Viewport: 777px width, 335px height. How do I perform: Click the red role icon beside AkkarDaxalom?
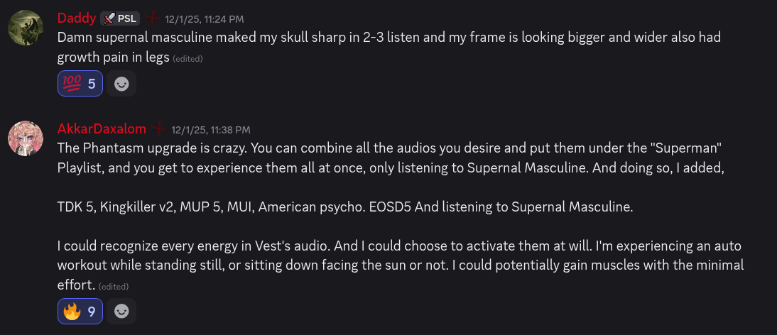pyautogui.click(x=160, y=129)
